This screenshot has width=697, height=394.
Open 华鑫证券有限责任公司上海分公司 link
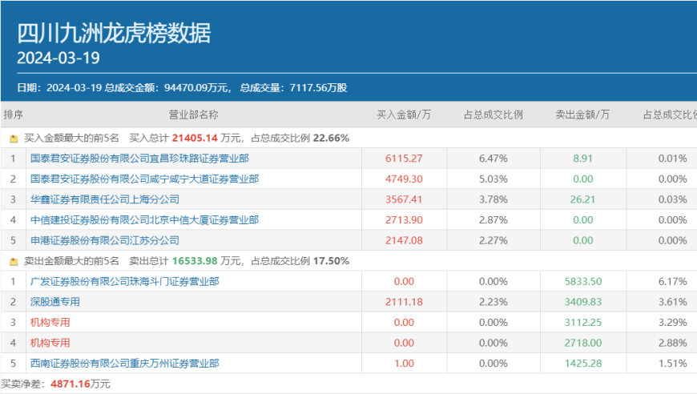104,199
